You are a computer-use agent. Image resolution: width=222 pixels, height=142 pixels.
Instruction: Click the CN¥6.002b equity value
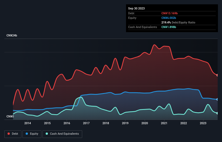point(169,18)
